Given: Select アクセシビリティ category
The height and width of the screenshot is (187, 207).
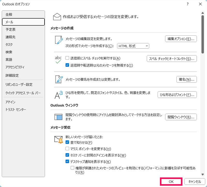Looking at the screenshot, I should pos(23,67).
